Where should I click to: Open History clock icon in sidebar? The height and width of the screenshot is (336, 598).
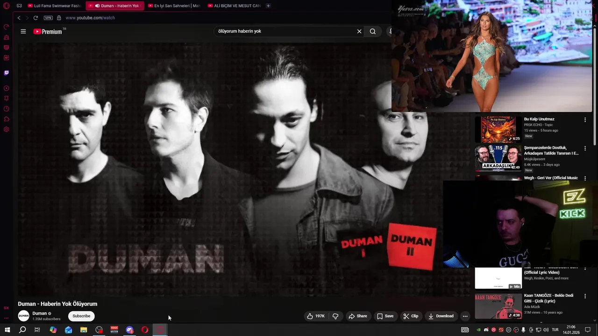pos(6,109)
